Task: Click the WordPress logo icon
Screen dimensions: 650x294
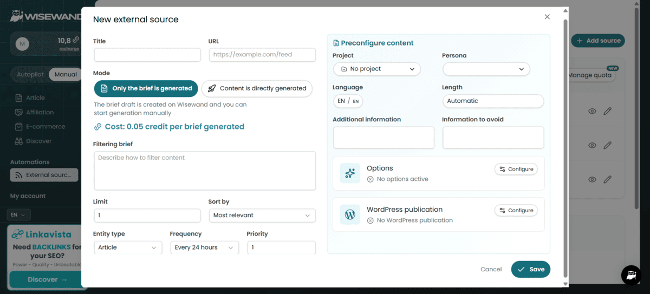Action: [350, 214]
